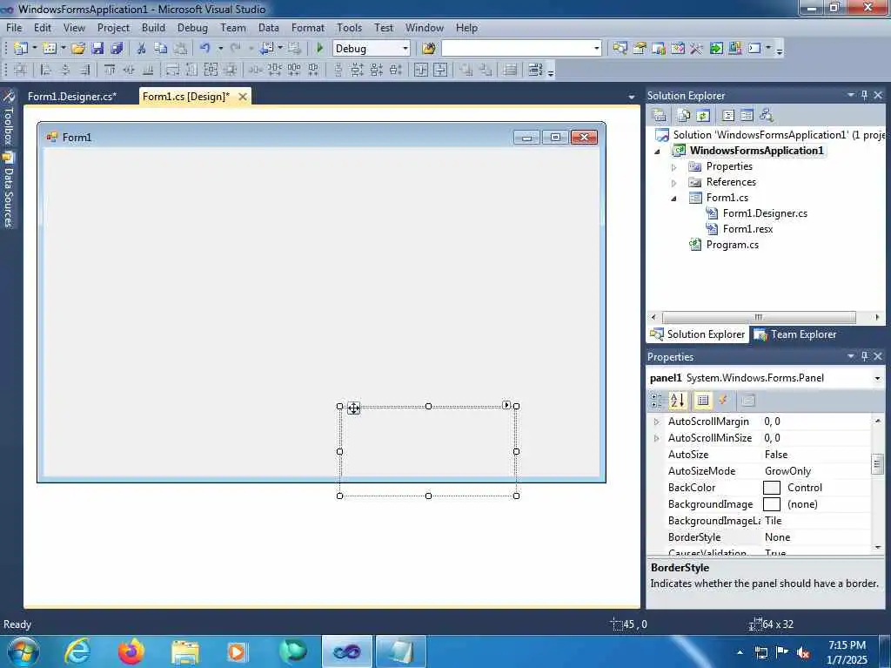Select Program.cs in Solution Explorer
891x668 pixels.
click(732, 245)
